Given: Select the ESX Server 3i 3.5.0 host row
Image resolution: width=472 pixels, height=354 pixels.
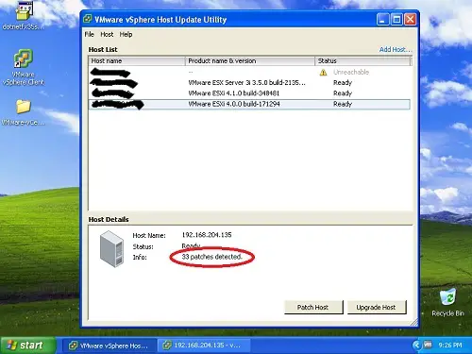Looking at the screenshot, I should tap(249, 83).
